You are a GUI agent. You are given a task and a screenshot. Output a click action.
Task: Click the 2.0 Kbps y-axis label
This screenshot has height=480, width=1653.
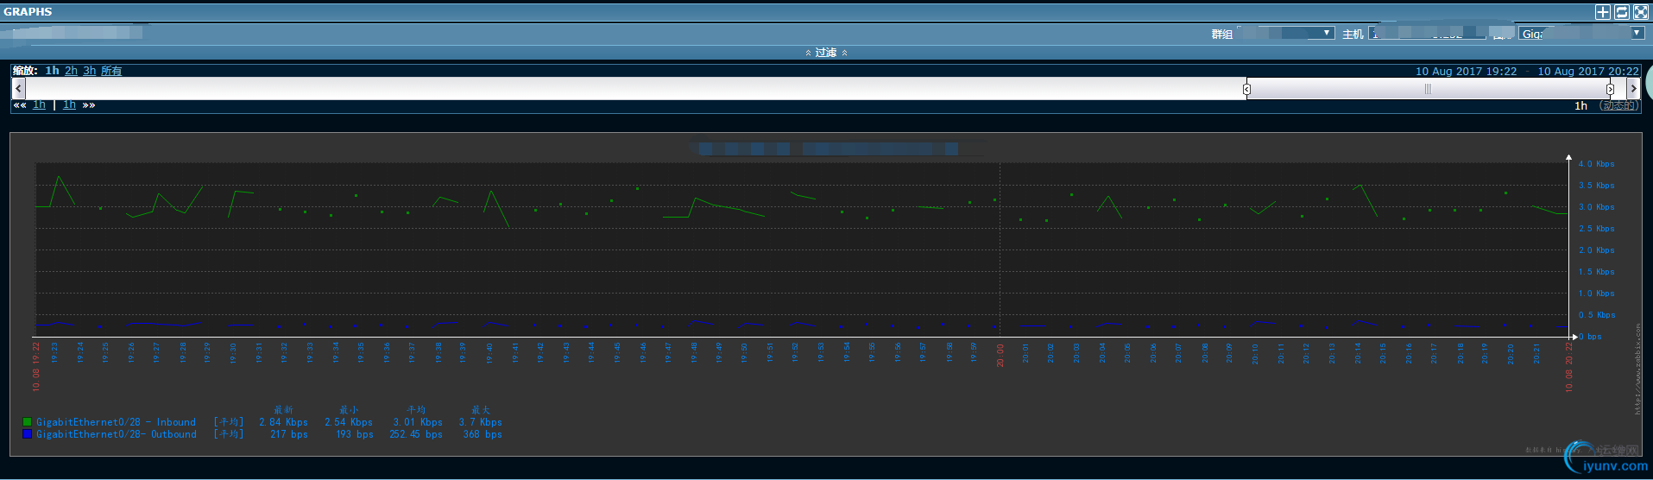click(x=1596, y=249)
